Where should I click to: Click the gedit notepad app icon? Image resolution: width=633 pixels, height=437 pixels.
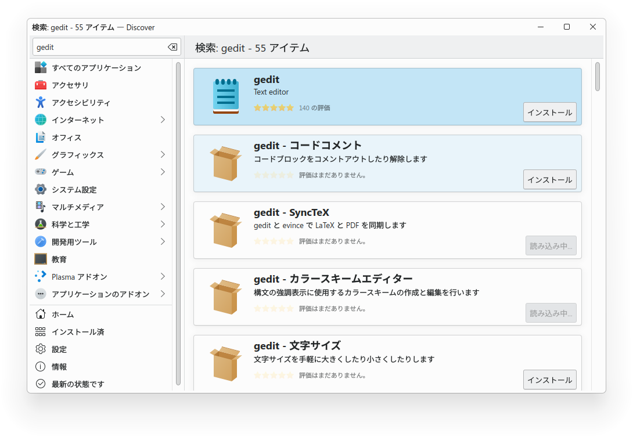[x=226, y=96]
